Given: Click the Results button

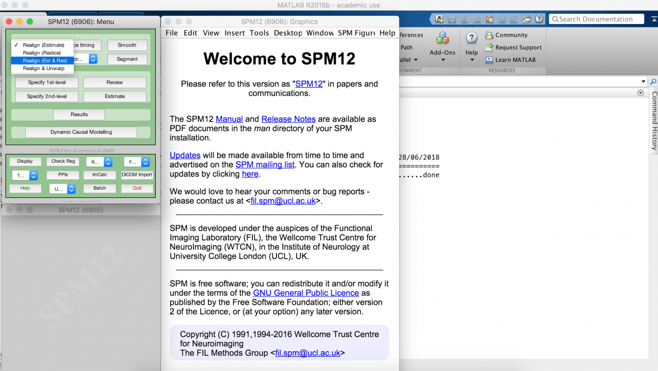Looking at the screenshot, I should (x=80, y=115).
